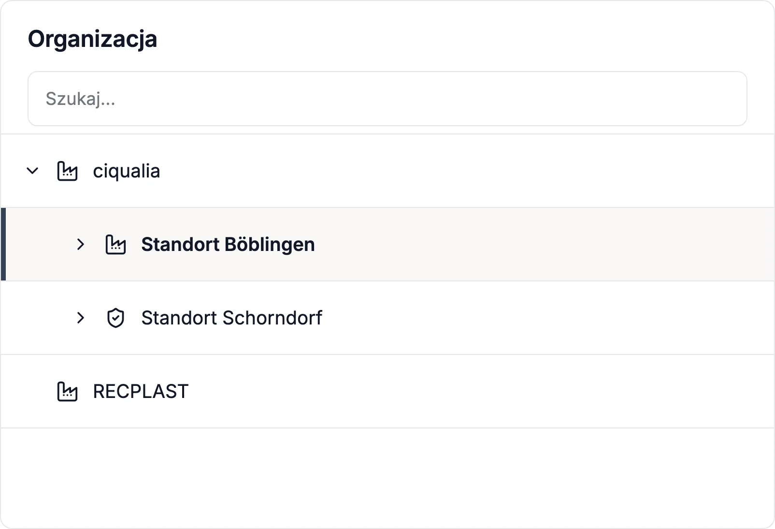Expand the Standort Schorndorf node
The image size is (775, 529).
81,318
